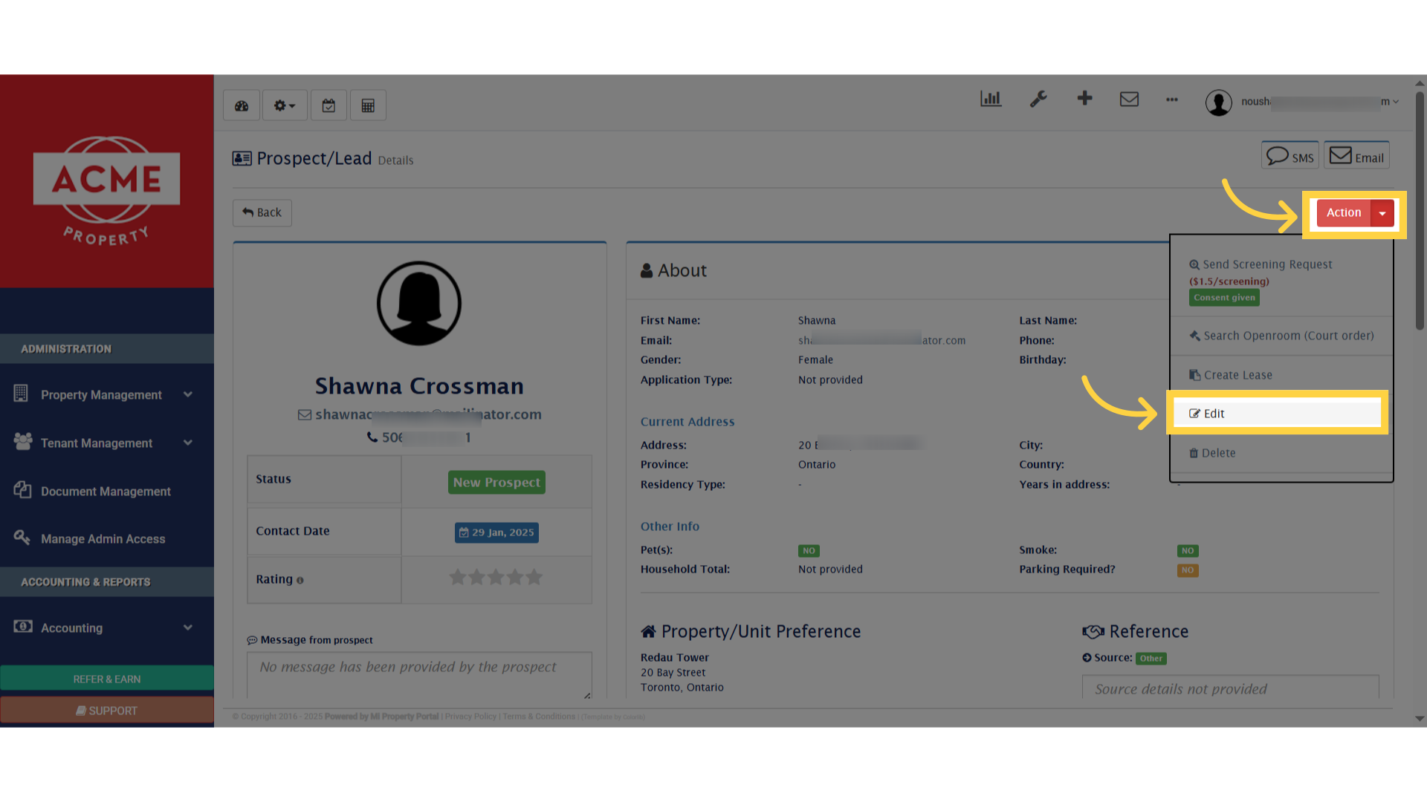1427x802 pixels.
Task: Click Powered by MI Property Portal link
Action: (381, 717)
